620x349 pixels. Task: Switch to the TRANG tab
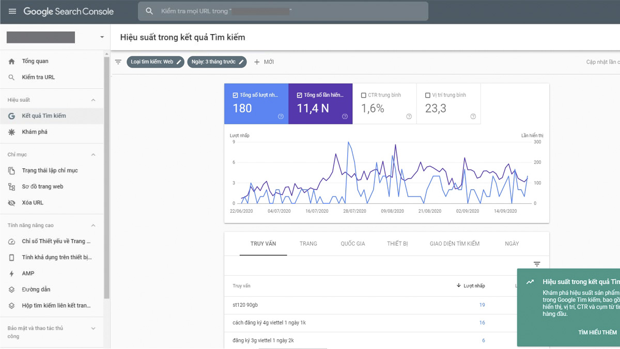tap(308, 244)
